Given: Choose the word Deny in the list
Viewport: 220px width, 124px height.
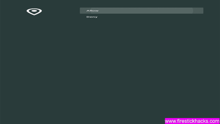Looking at the screenshot, I should 92,17.
